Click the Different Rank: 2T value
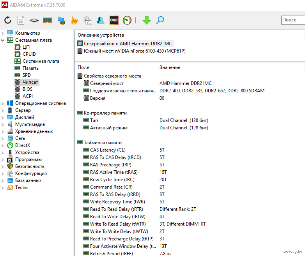The height and width of the screenshot is (256, 305). 177,209
